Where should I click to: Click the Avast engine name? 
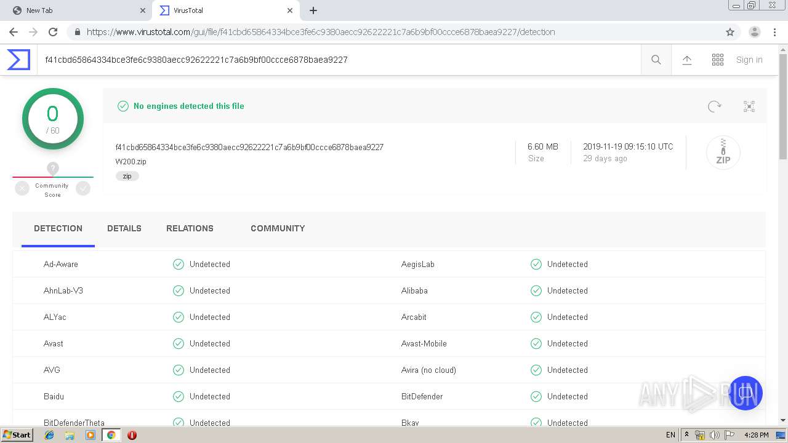[54, 343]
